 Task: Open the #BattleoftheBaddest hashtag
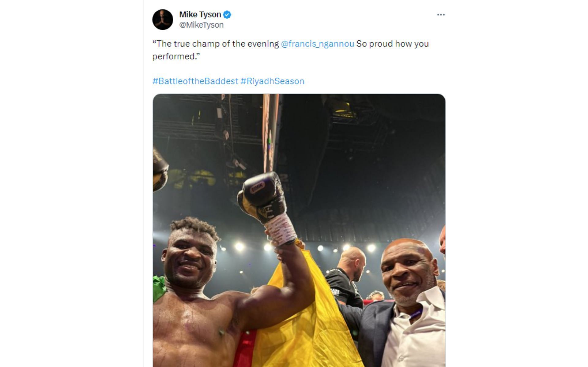[x=195, y=81]
